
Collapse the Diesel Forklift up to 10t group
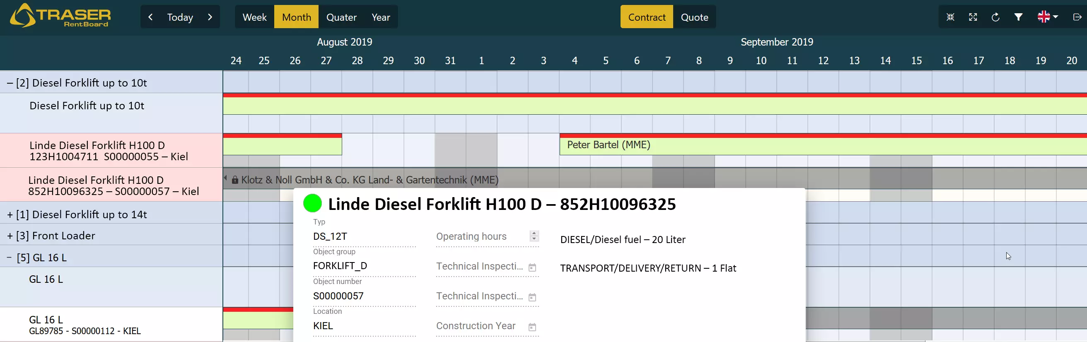(10, 83)
